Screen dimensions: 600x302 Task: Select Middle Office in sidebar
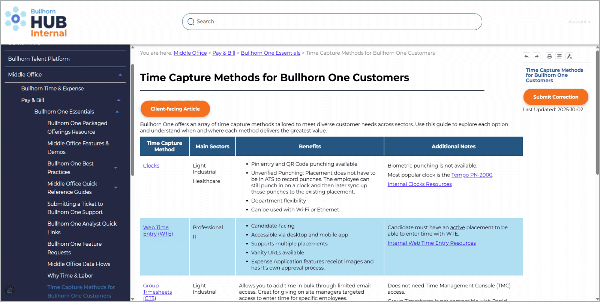(25, 75)
